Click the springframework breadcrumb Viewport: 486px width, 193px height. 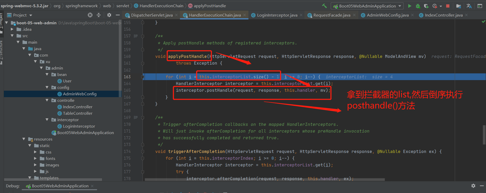(x=82, y=6)
